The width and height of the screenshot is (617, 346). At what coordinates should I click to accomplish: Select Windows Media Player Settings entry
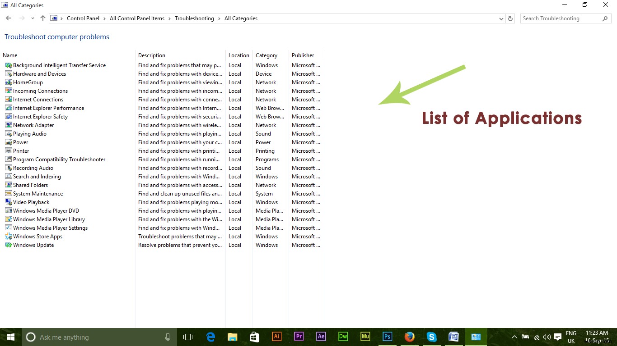pyautogui.click(x=50, y=228)
